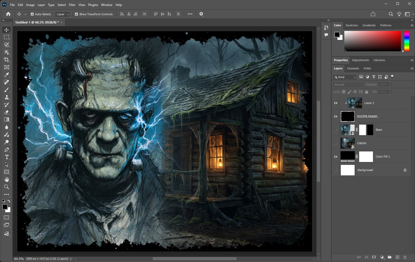Switch to the Libraries tab

pos(379,60)
